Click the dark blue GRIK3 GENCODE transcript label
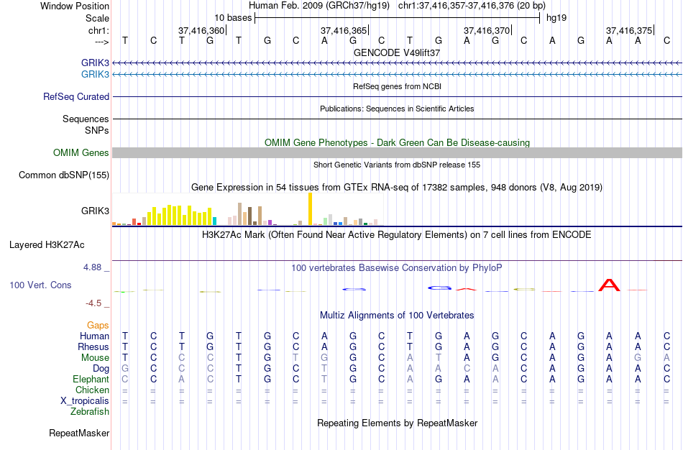 pos(95,63)
